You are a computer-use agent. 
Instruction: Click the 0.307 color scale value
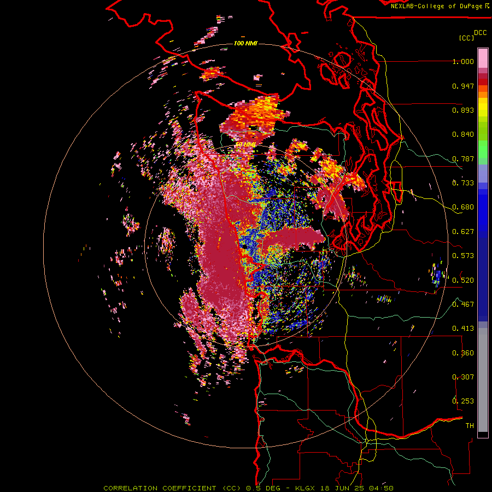[463, 377]
